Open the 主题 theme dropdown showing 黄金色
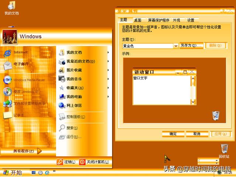Image resolution: width=236 pixels, height=177 pixels. point(150,46)
